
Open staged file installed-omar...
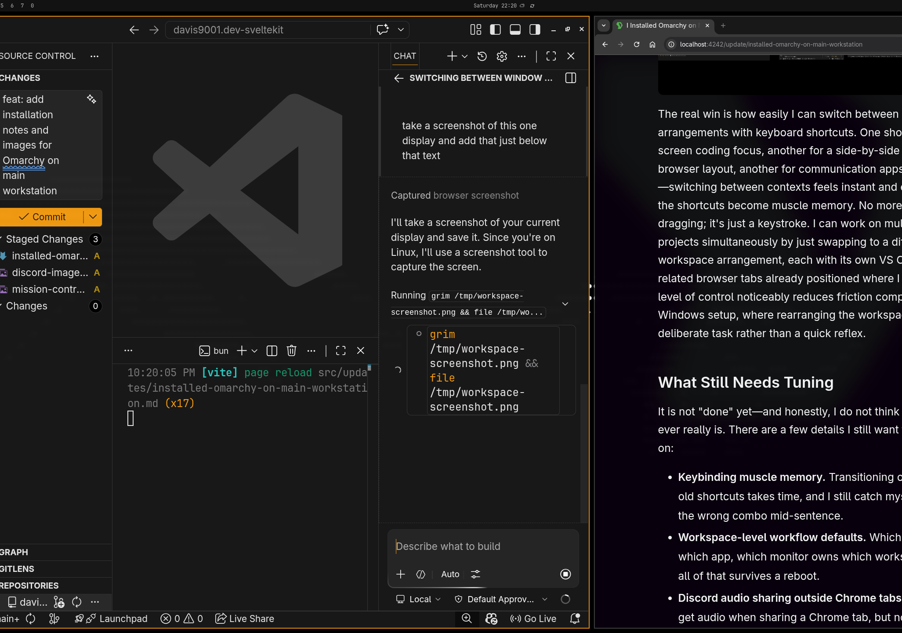(50, 256)
